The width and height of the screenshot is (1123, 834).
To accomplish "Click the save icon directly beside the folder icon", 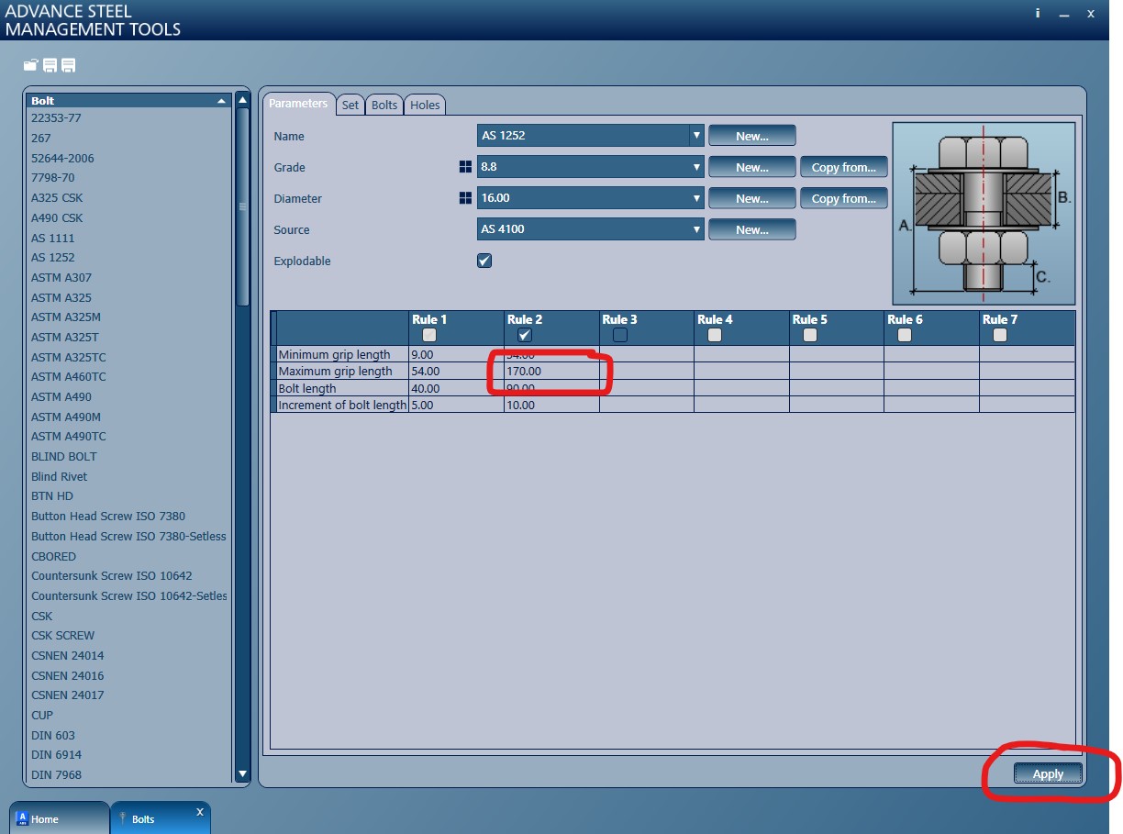I will pos(50,65).
